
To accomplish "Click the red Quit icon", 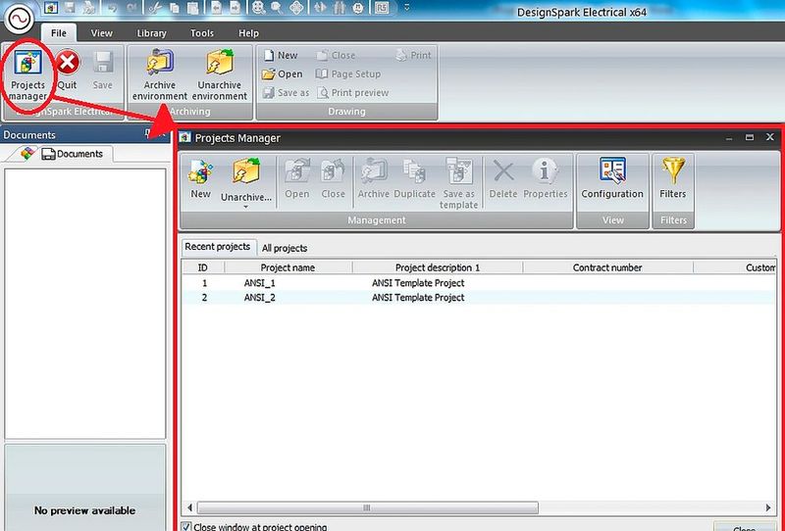I will [67, 64].
